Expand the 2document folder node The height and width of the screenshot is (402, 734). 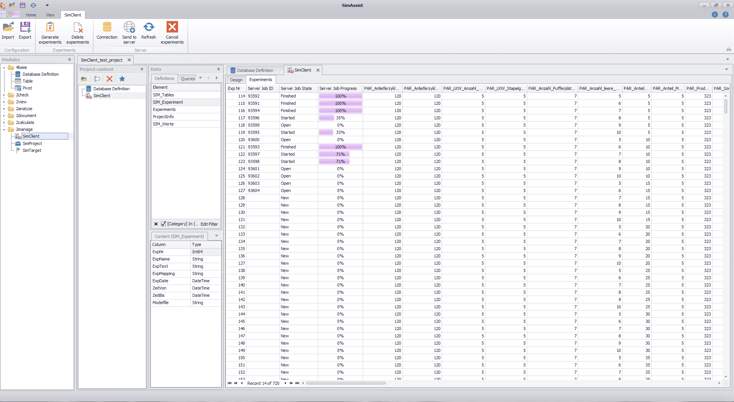point(4,116)
